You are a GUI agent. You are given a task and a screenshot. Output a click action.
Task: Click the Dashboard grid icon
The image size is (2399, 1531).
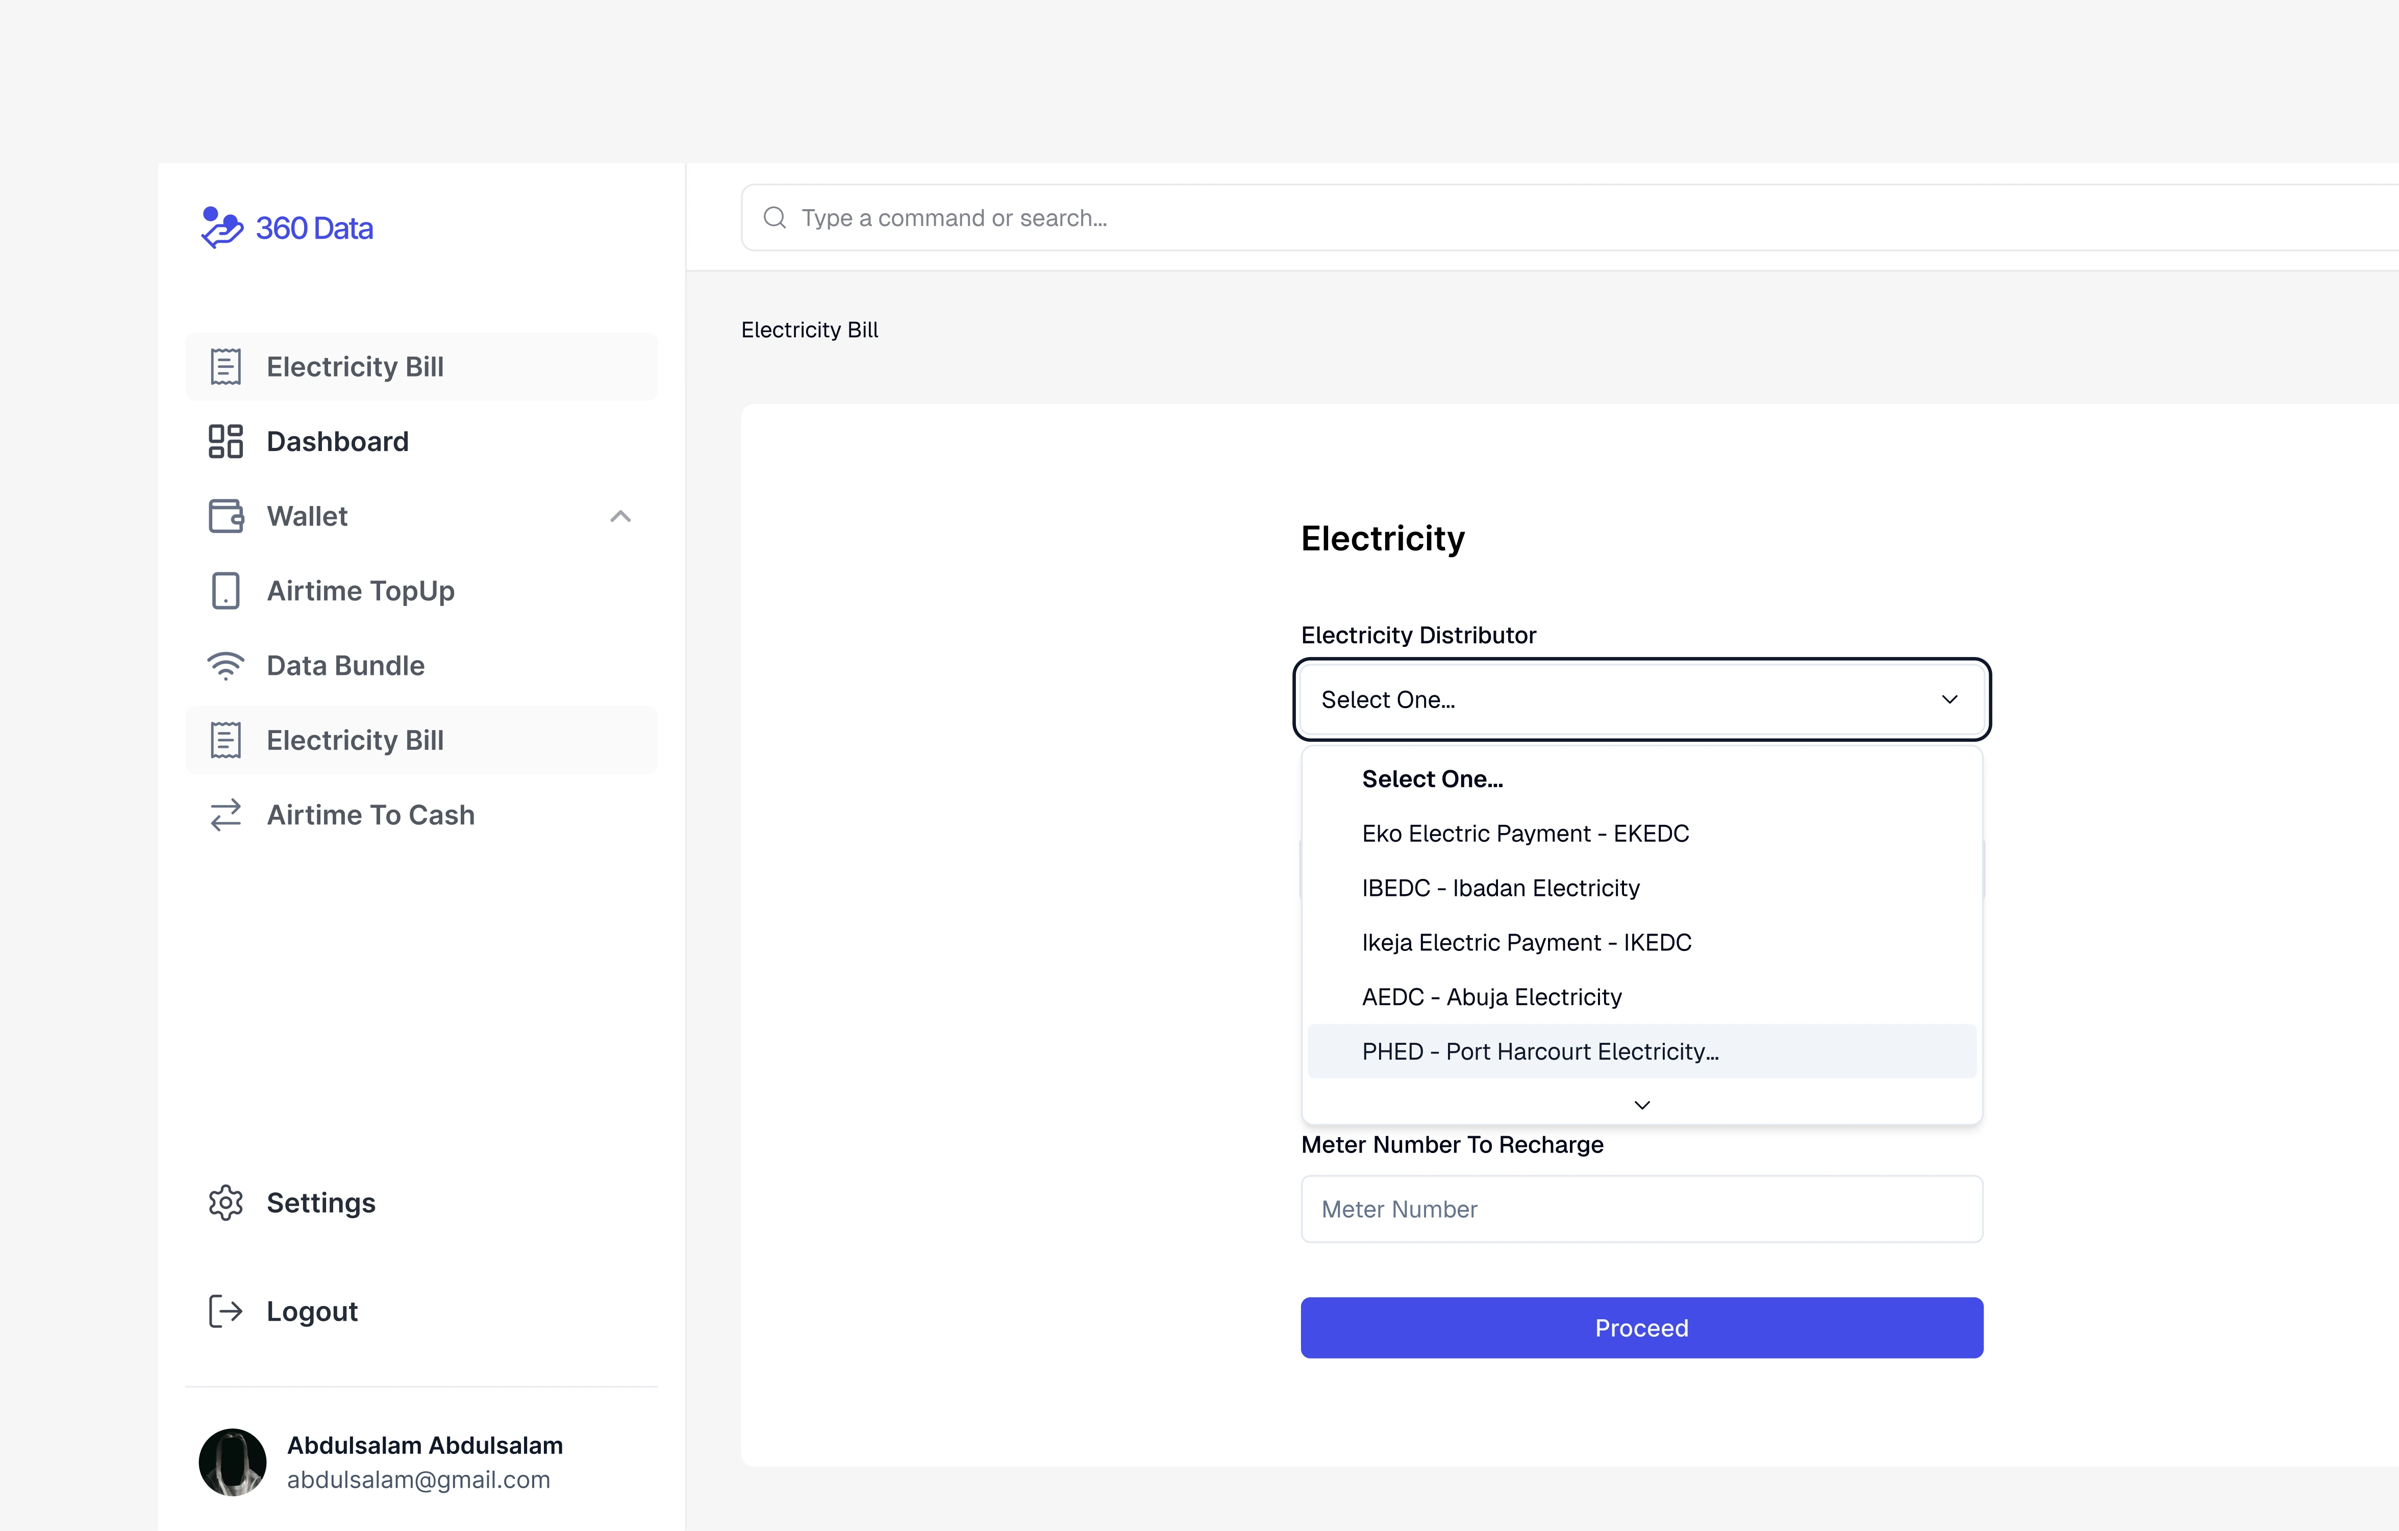tap(225, 441)
